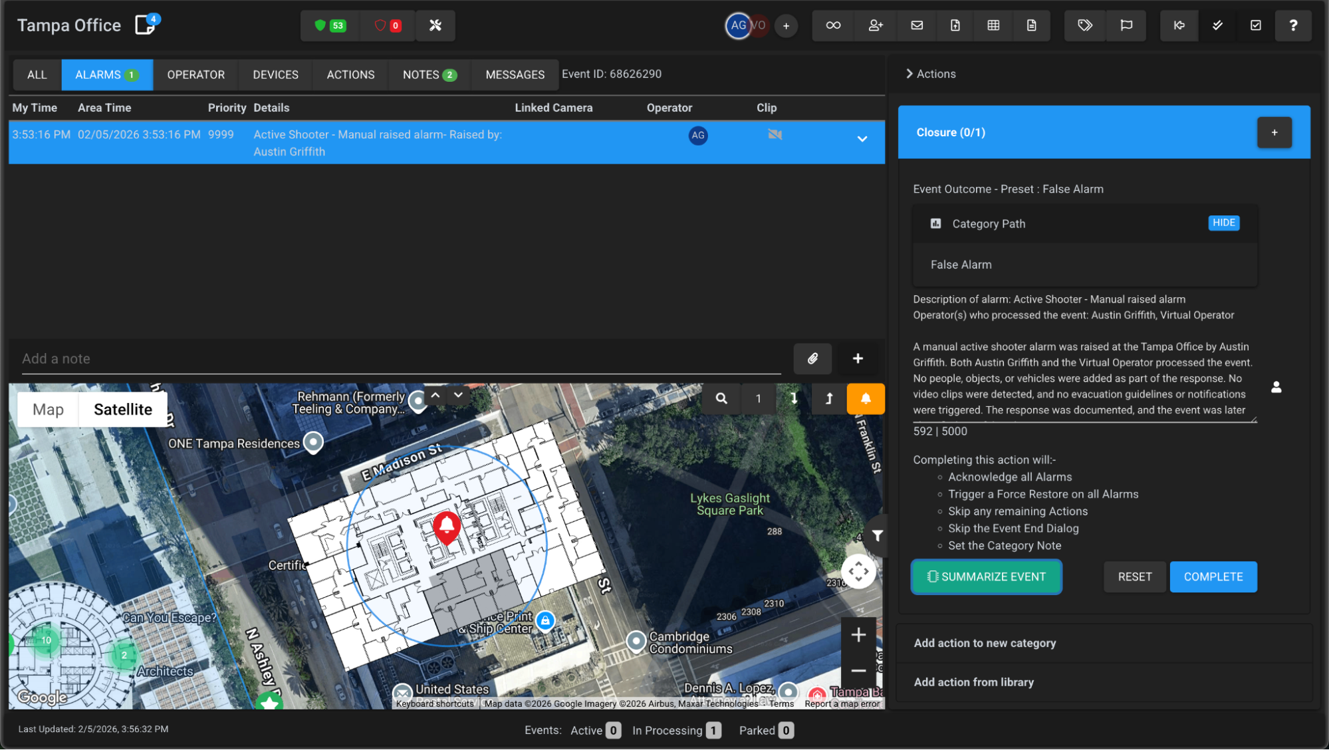The height and width of the screenshot is (750, 1329).
Task: Switch map view to Map mode
Action: pyautogui.click(x=48, y=410)
